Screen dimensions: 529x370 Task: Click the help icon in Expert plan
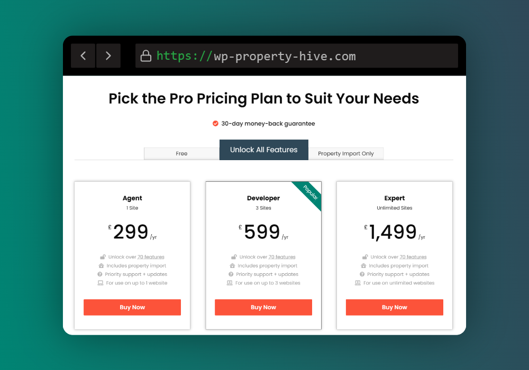(x=362, y=274)
